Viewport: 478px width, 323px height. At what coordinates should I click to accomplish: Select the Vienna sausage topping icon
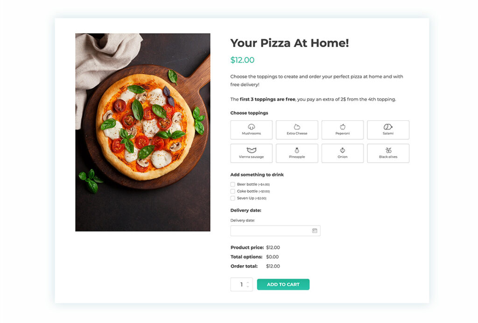tap(251, 153)
